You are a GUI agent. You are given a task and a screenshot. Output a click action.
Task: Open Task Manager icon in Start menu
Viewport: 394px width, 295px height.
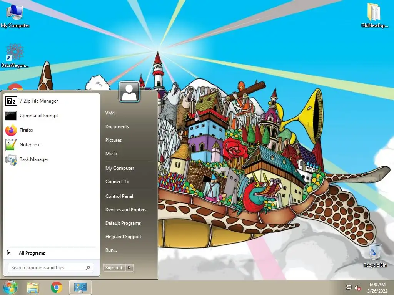point(11,159)
